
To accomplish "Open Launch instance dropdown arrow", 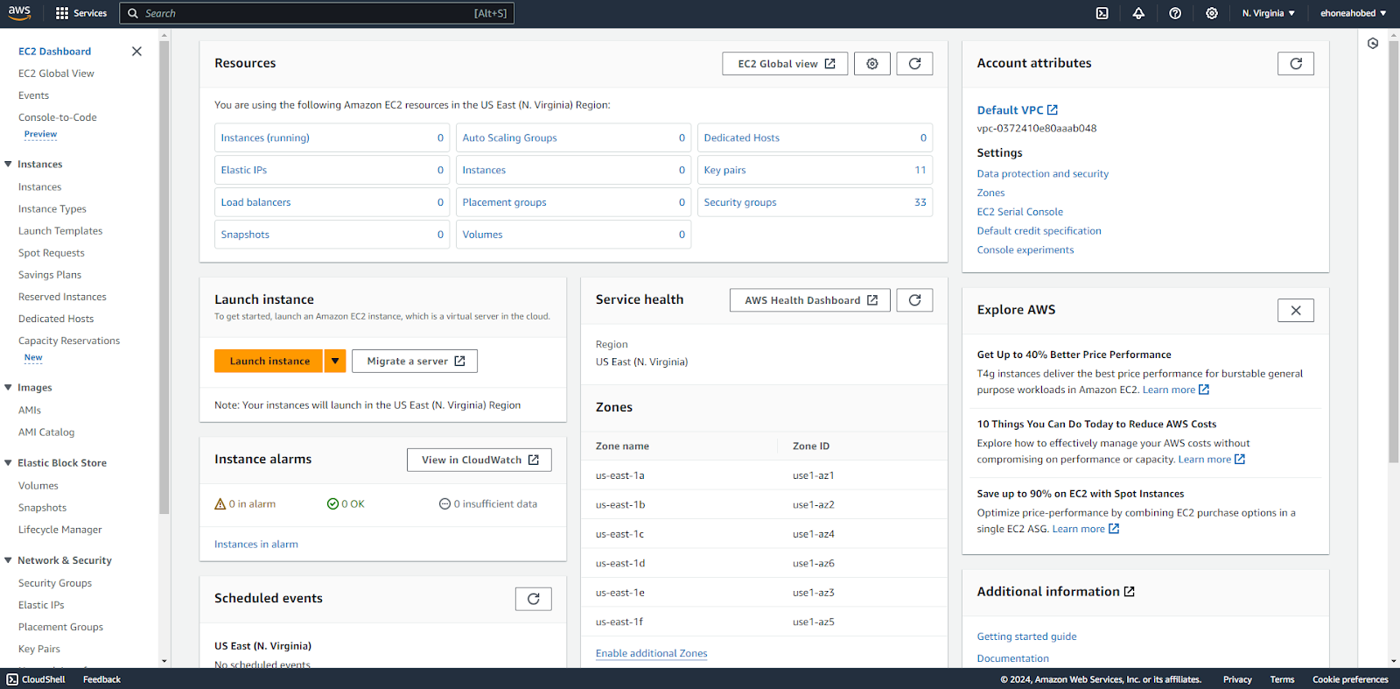I will tap(335, 361).
